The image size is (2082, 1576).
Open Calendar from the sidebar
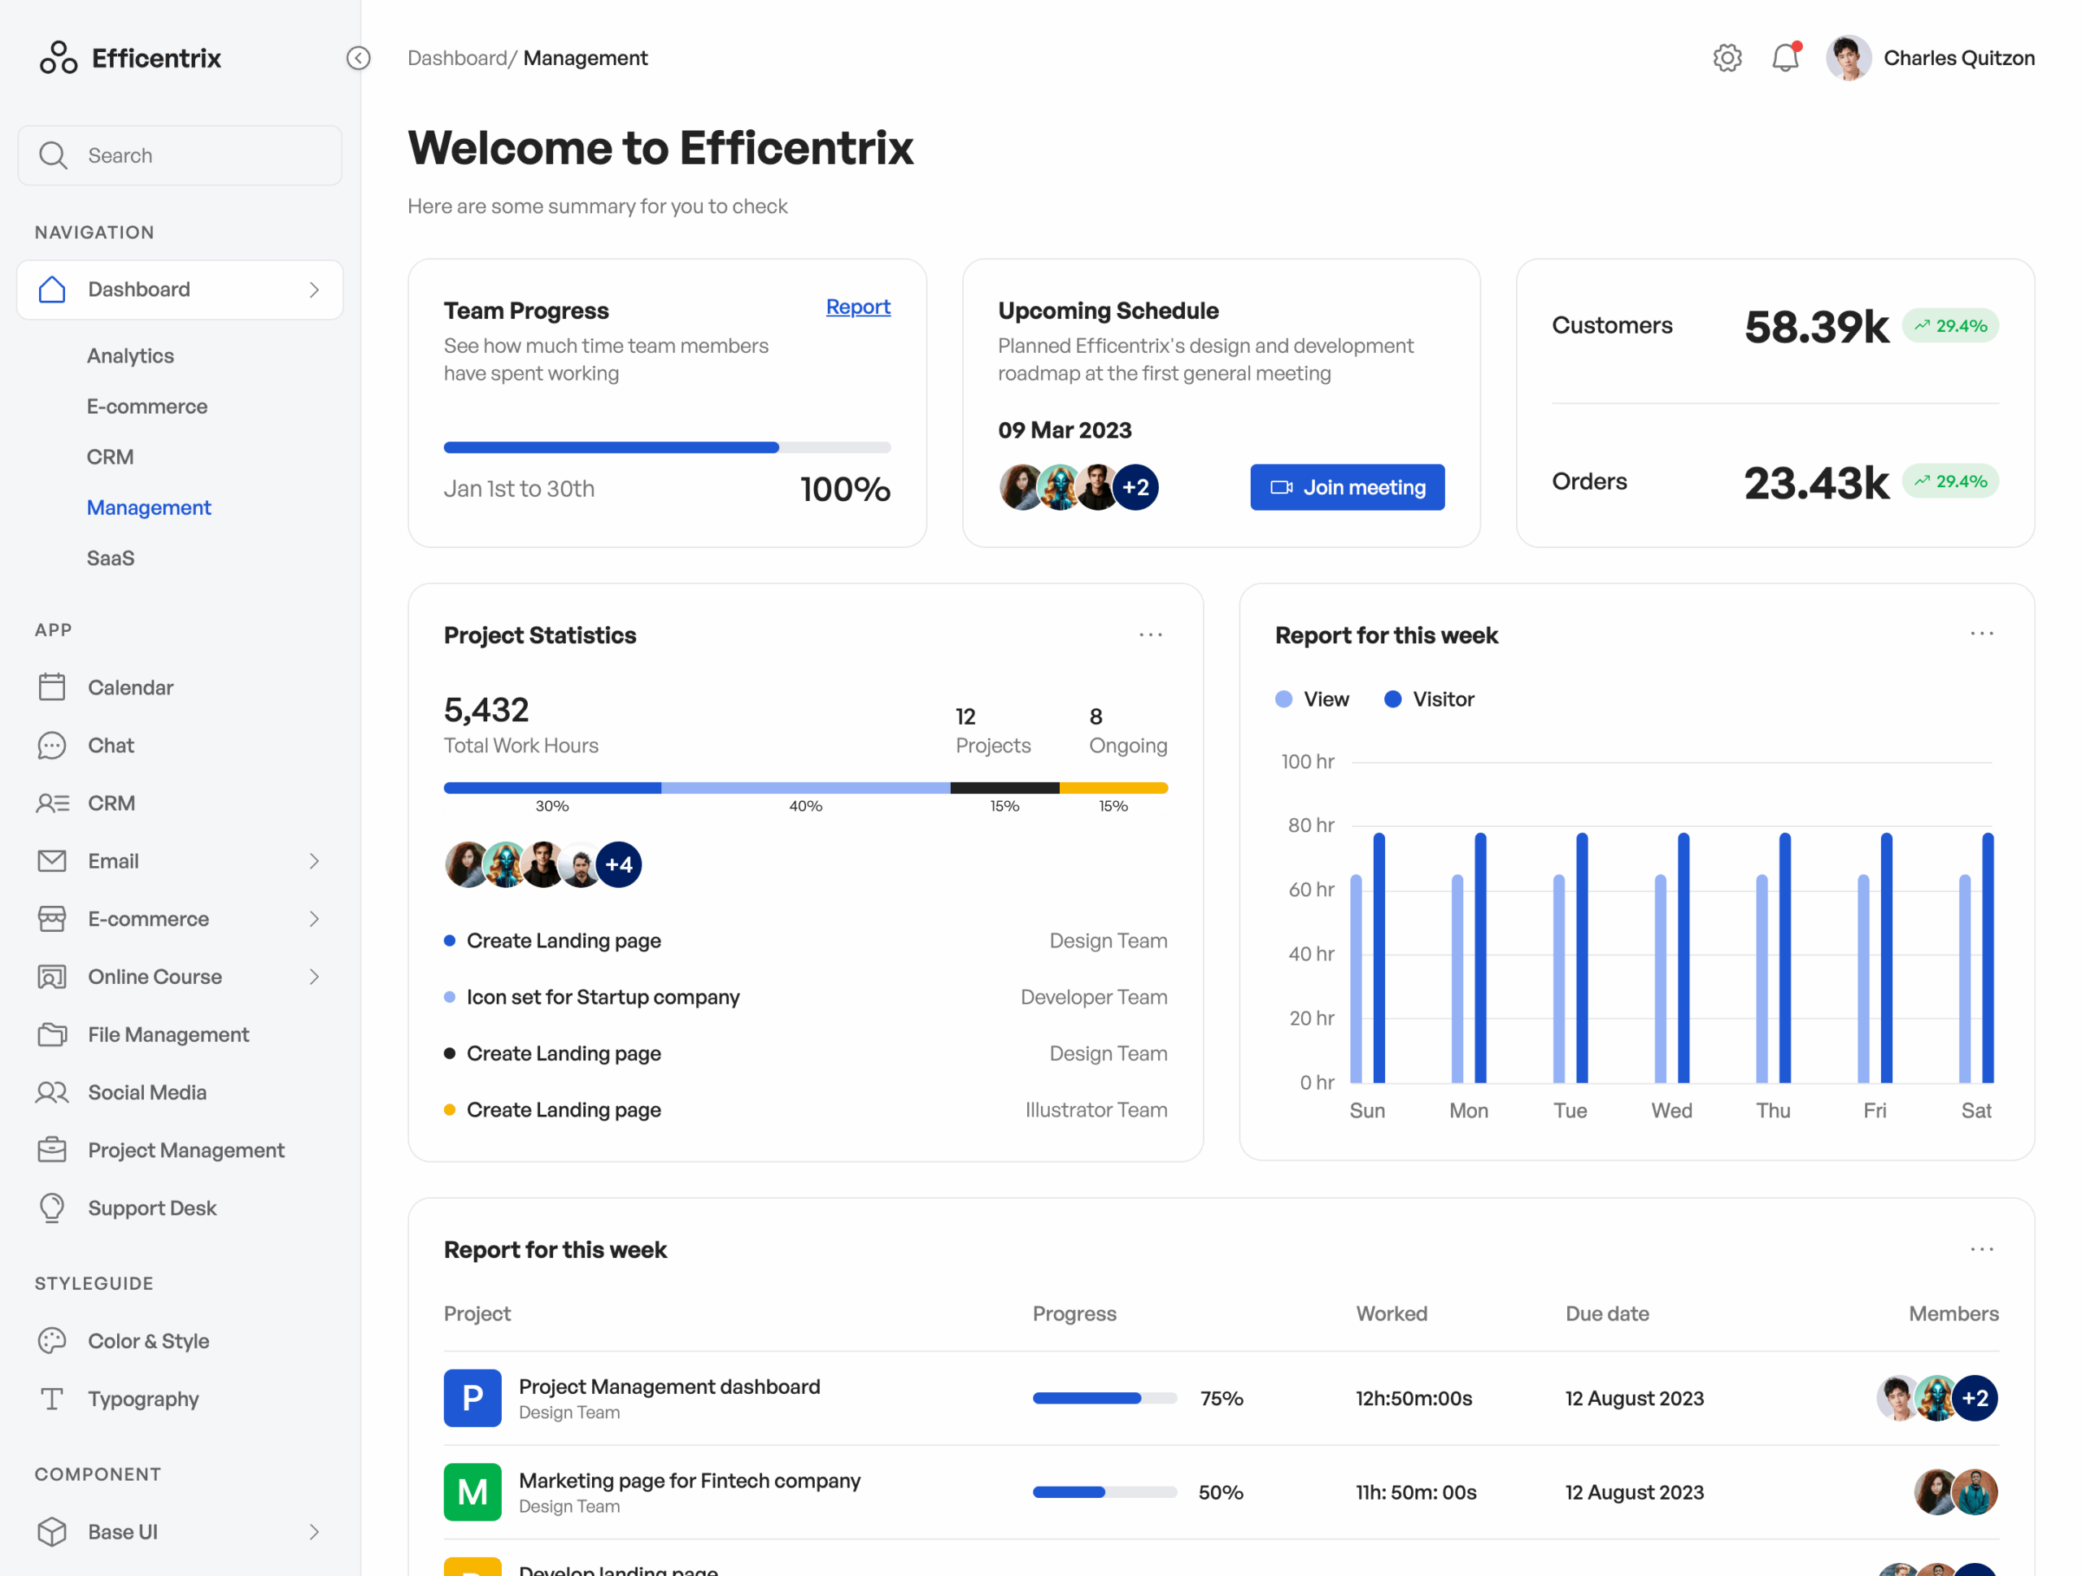130,687
